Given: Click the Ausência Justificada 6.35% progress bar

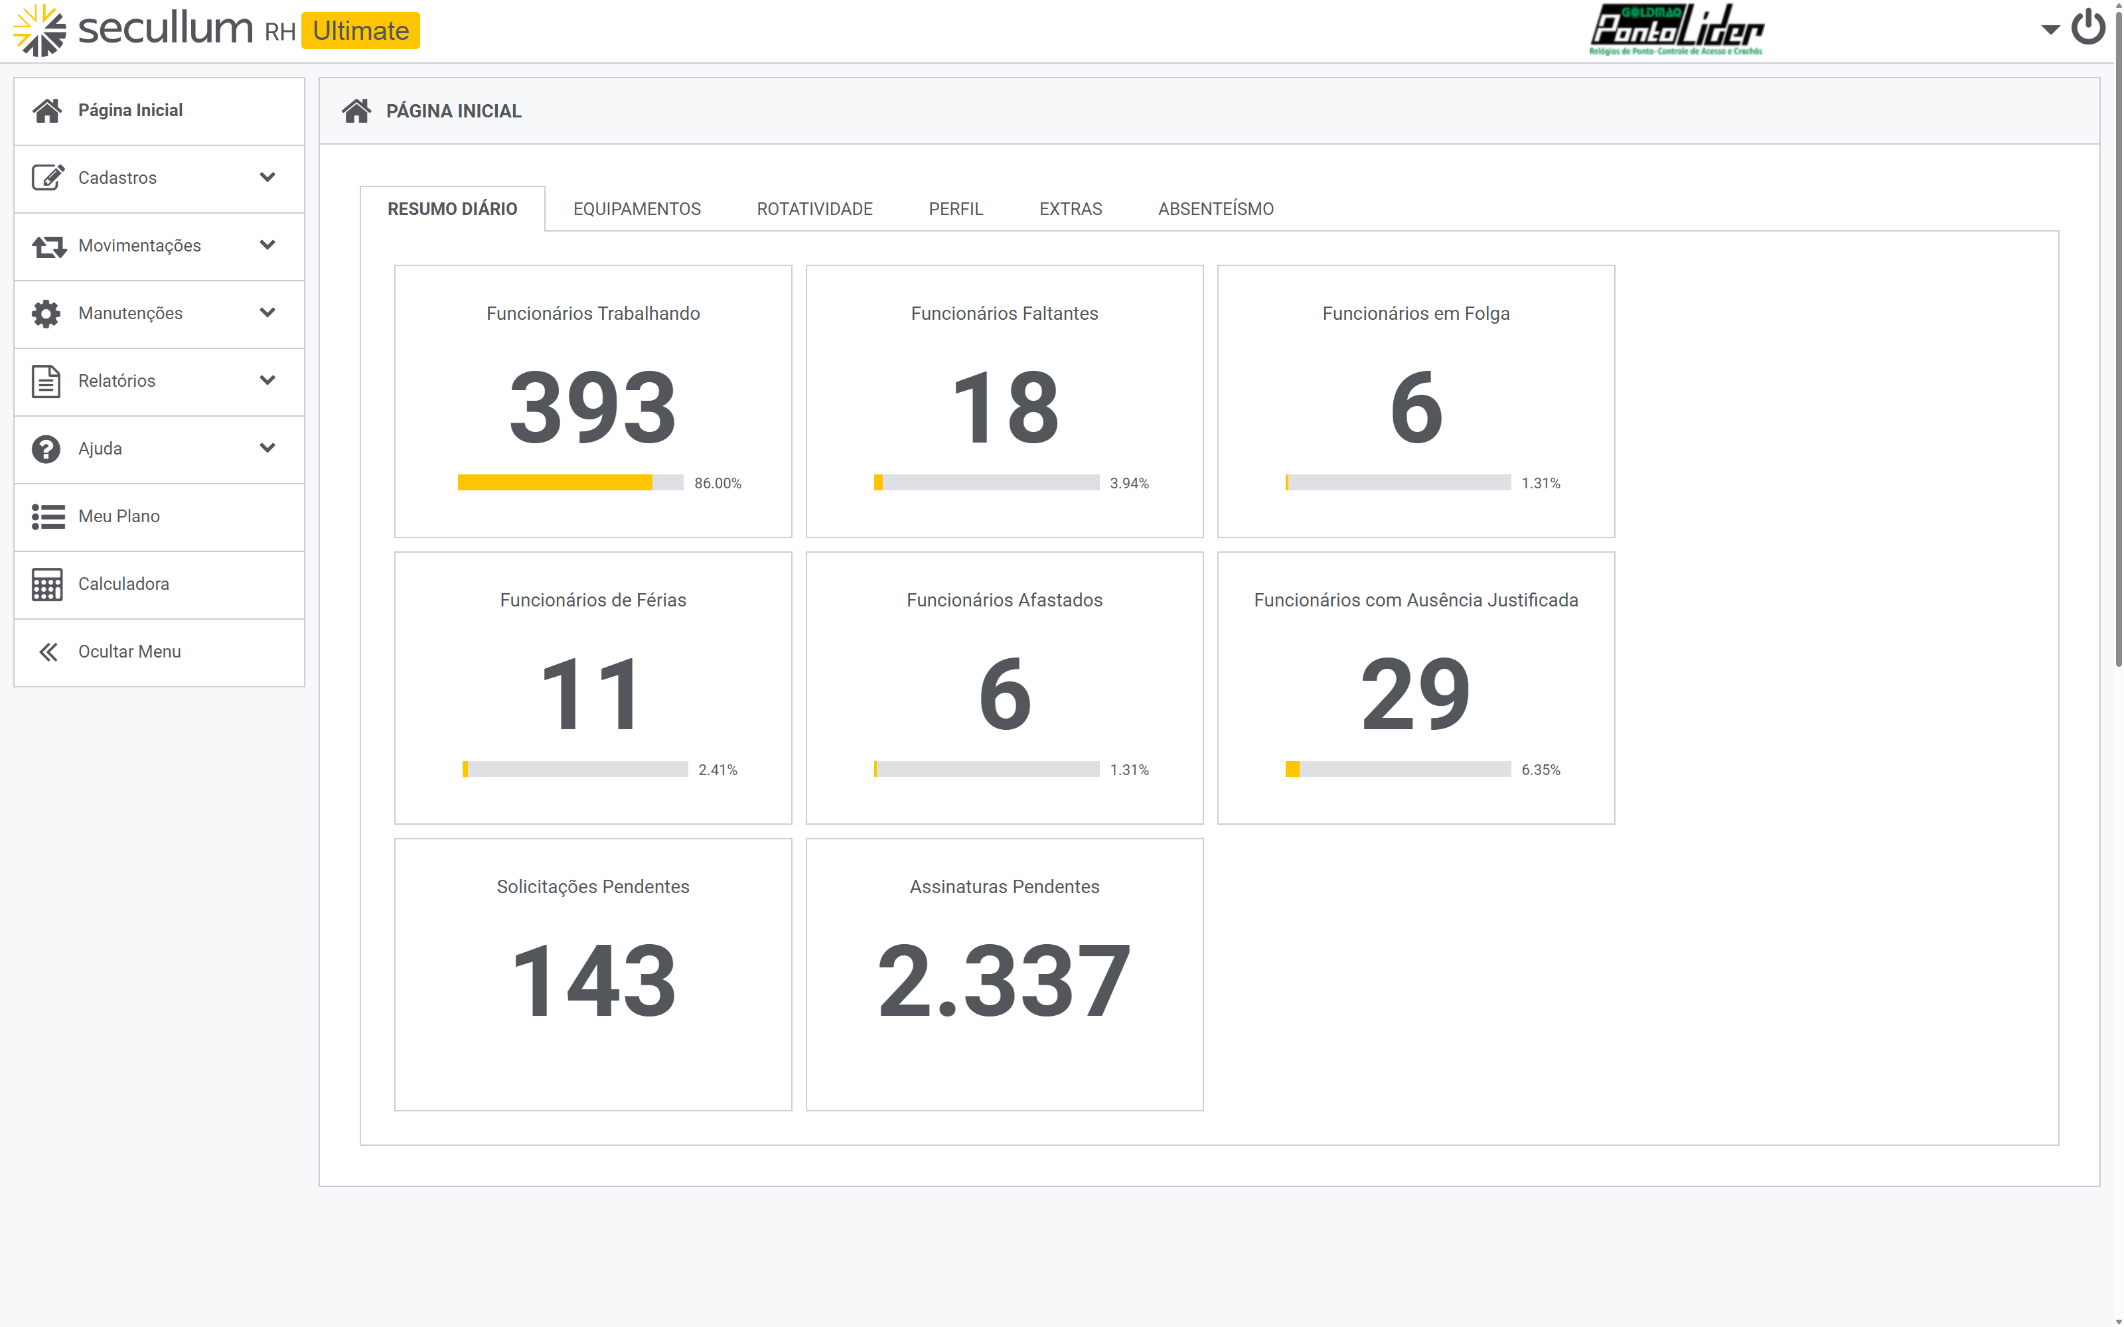Looking at the screenshot, I should coord(1398,770).
